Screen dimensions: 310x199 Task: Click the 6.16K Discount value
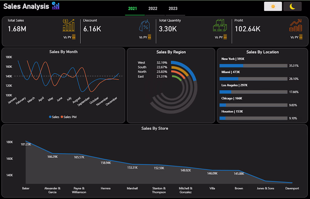coord(92,29)
